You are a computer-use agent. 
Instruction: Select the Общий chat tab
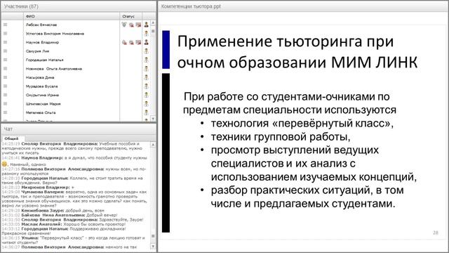[x=11, y=138]
